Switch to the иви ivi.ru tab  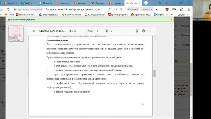coord(10,3)
